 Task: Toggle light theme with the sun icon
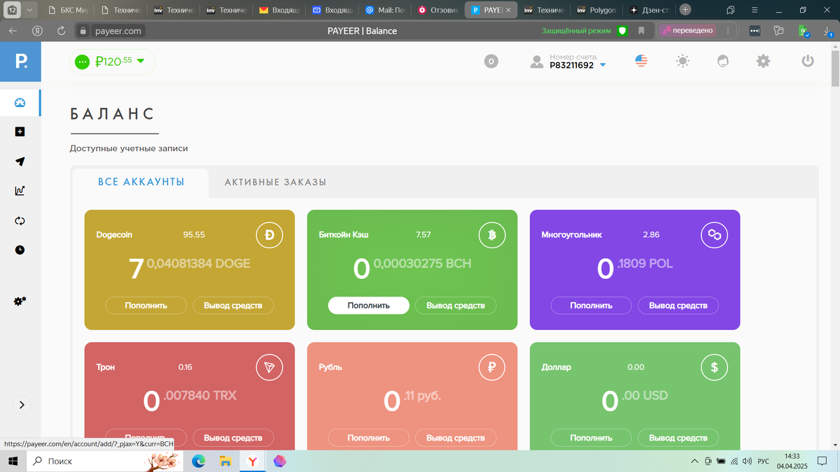tap(682, 62)
